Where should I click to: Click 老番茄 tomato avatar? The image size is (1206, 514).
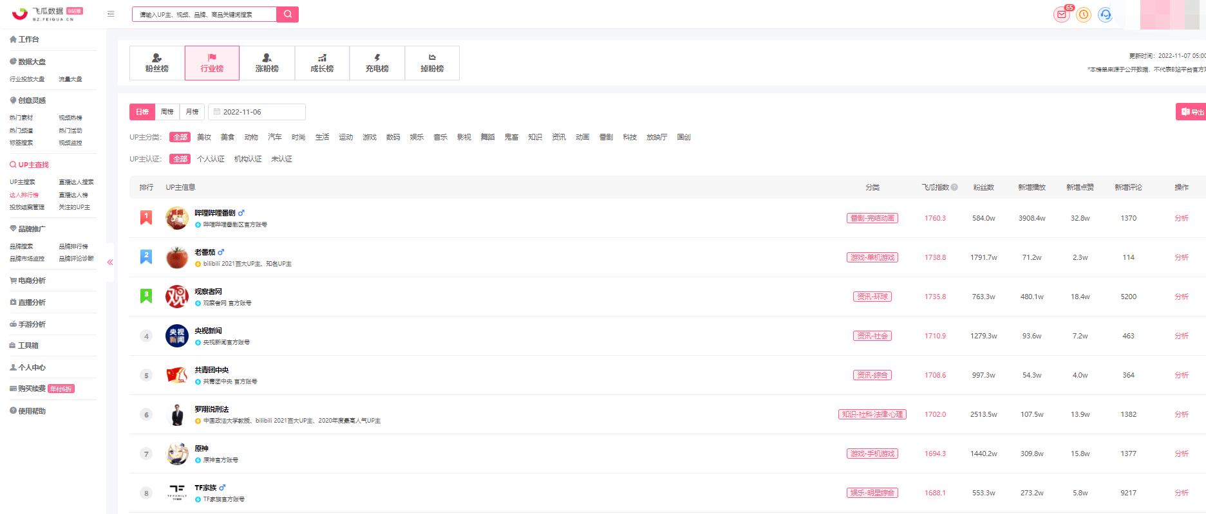point(177,257)
